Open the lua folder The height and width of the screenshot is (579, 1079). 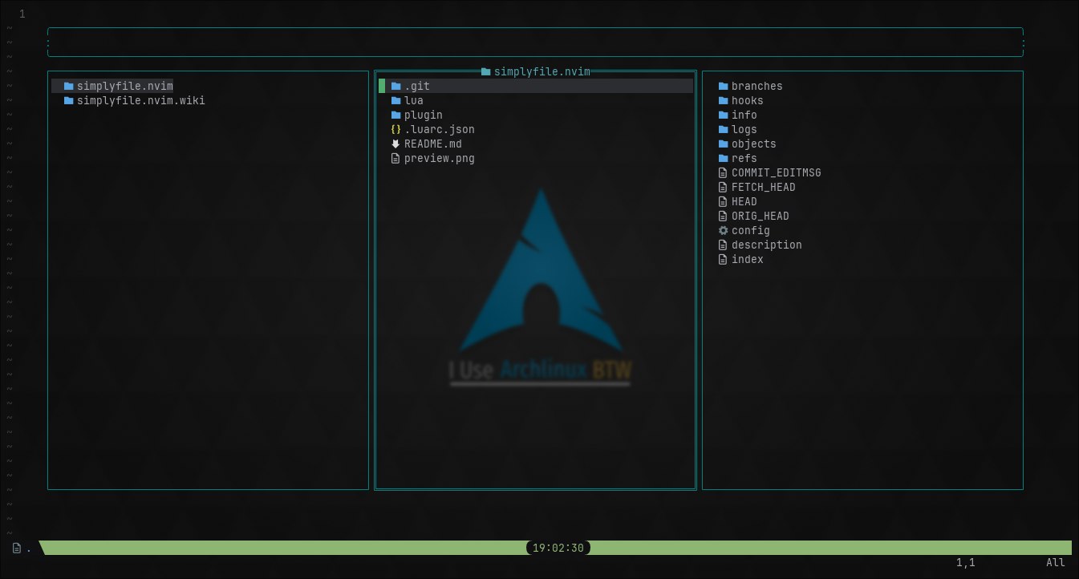pos(414,100)
